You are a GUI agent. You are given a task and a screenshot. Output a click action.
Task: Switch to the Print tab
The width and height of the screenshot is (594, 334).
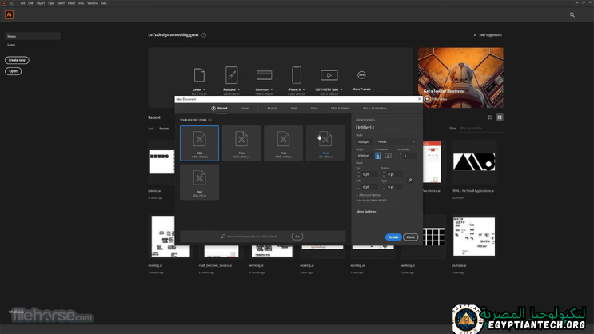pos(314,109)
